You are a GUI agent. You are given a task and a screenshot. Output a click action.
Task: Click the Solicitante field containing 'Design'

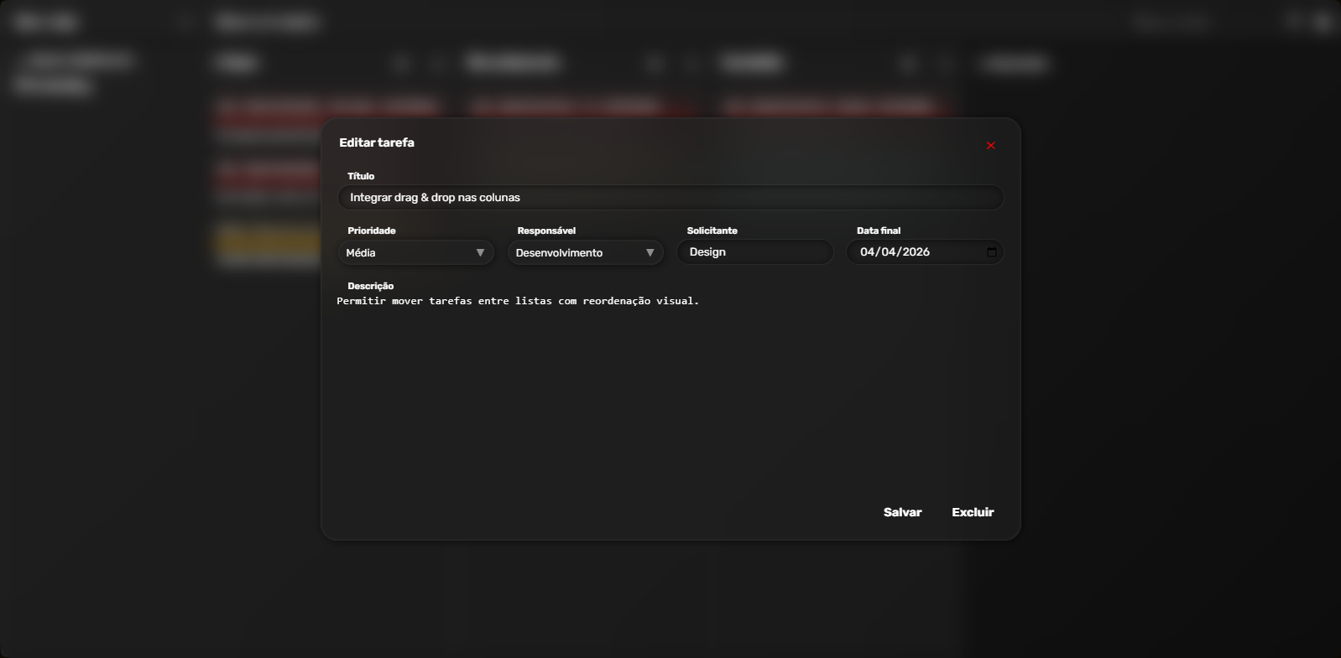[x=754, y=252]
